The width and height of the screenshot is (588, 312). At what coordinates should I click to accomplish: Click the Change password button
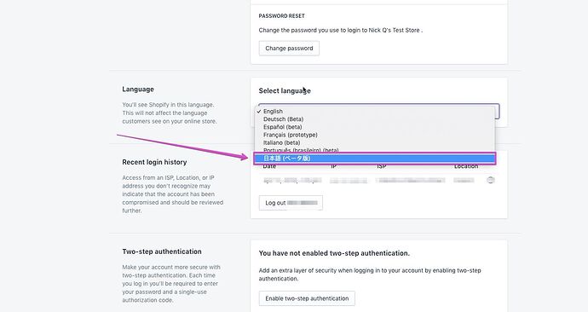(289, 49)
